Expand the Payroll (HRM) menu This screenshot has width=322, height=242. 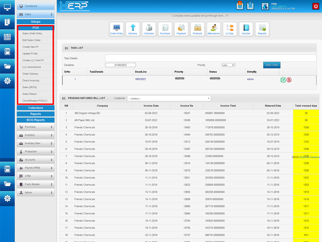pyautogui.click(x=36, y=168)
